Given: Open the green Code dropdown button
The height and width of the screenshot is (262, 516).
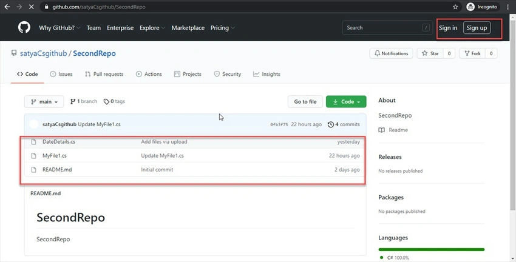Looking at the screenshot, I should [x=346, y=101].
